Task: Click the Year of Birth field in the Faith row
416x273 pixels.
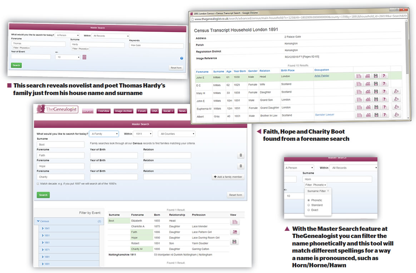Action: (x=114, y=155)
